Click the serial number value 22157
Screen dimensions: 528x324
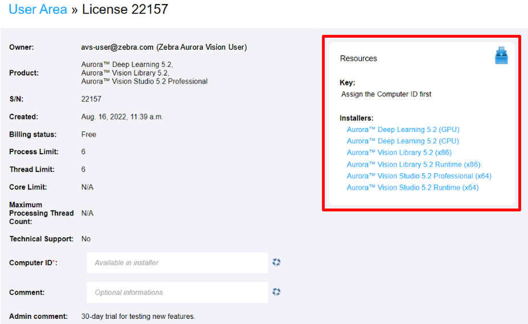(91, 99)
